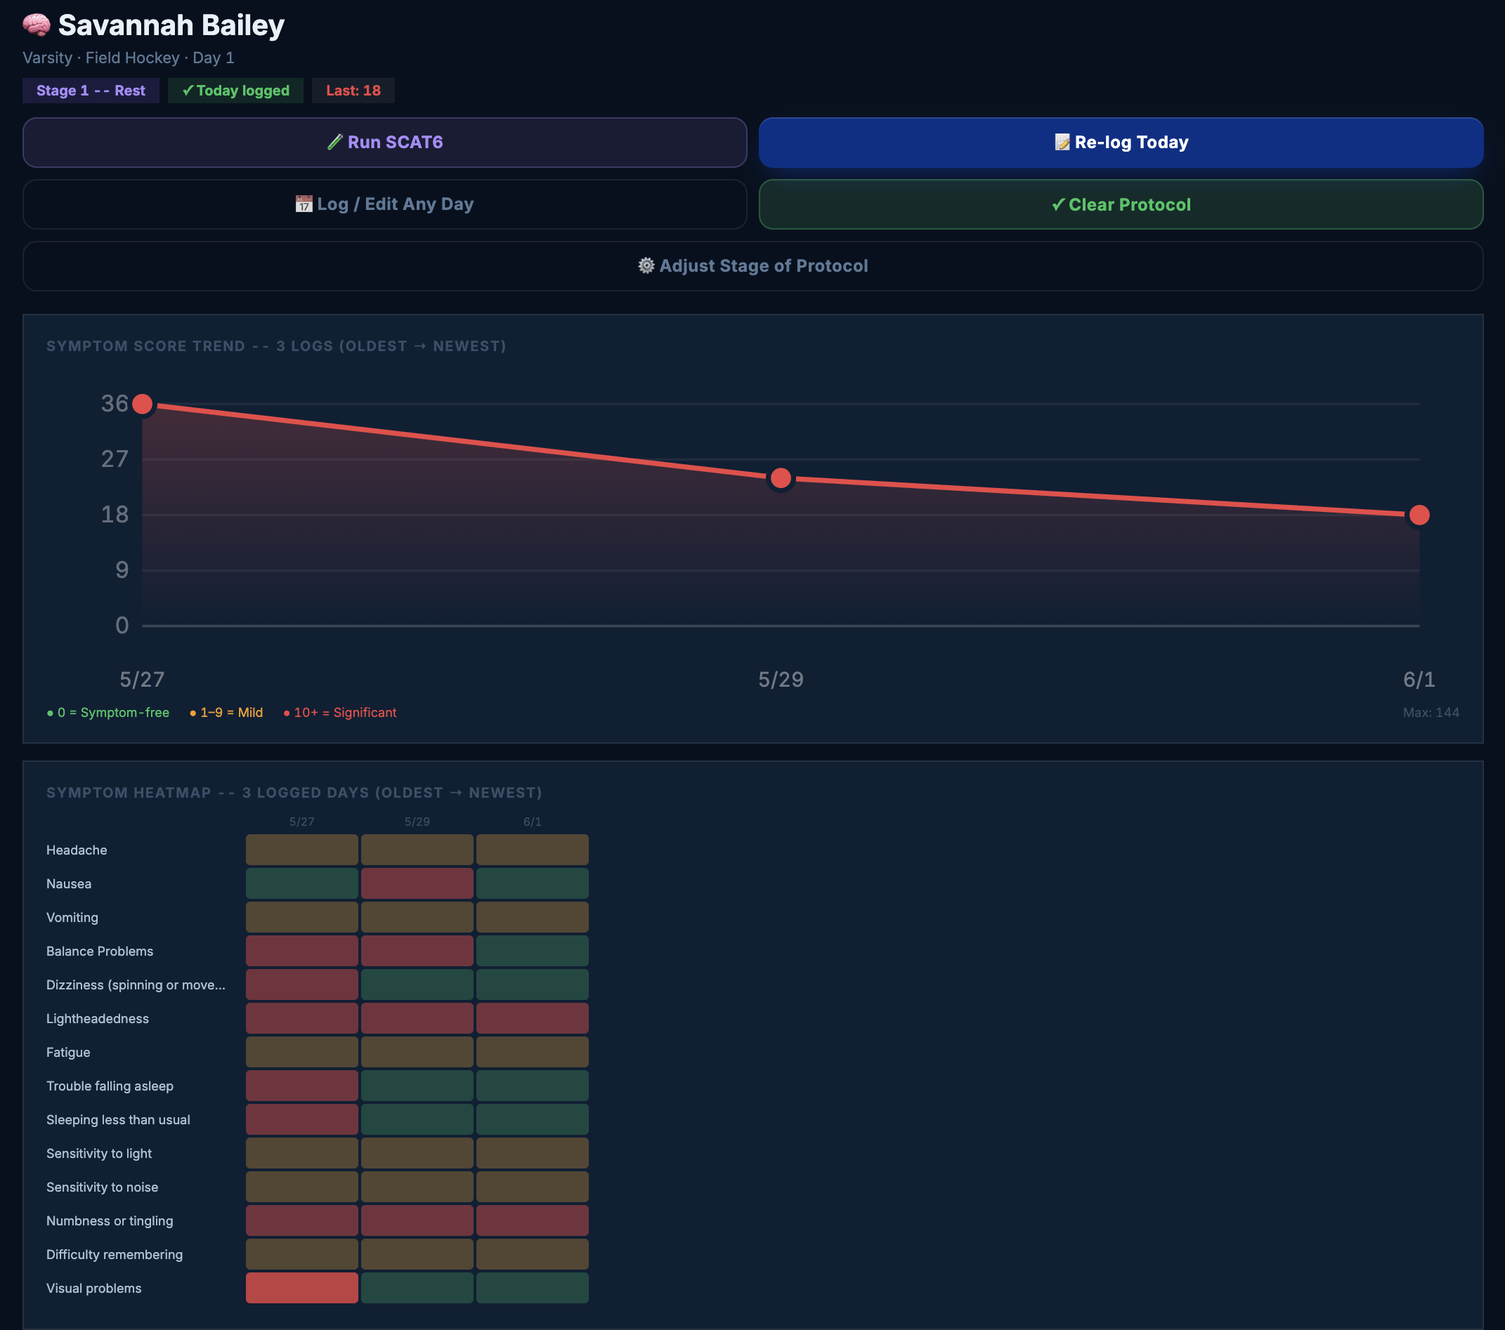The image size is (1505, 1330).
Task: Select the 6/1 data point at score 18
Action: coord(1419,515)
